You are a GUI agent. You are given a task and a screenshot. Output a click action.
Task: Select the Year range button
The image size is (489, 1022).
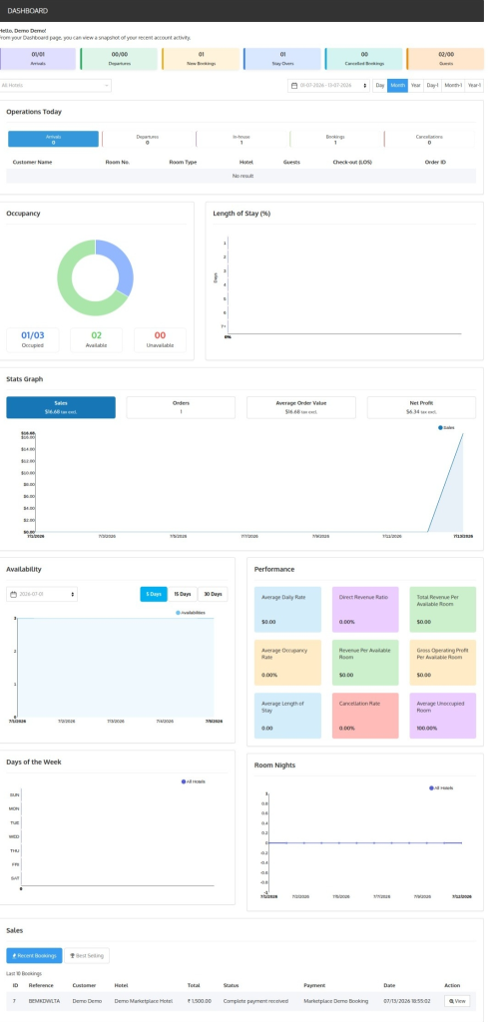pos(415,86)
